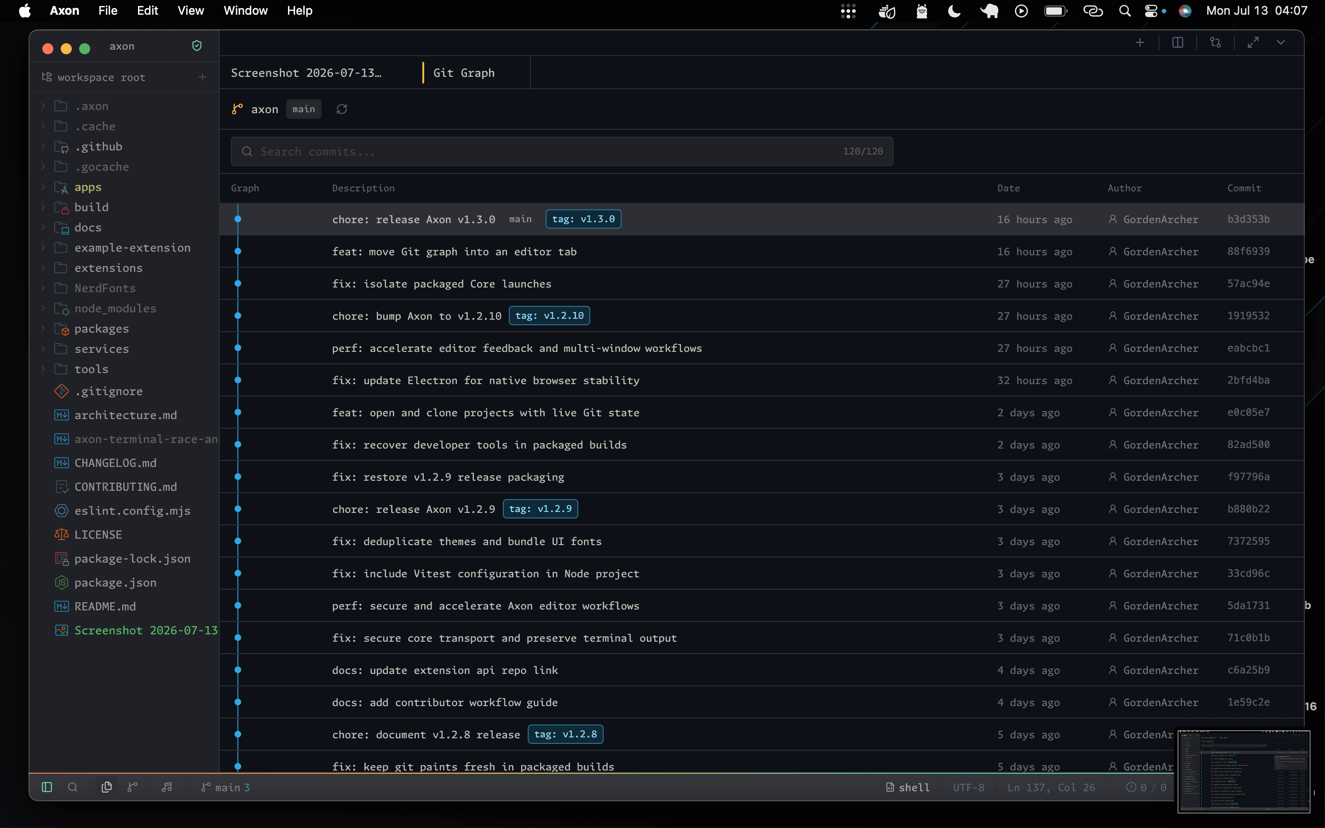Image resolution: width=1325 pixels, height=828 pixels.
Task: Open Siri from menu bar
Action: click(1185, 11)
